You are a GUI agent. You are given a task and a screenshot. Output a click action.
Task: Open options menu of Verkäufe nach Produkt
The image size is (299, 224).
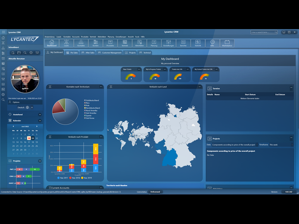(101, 137)
